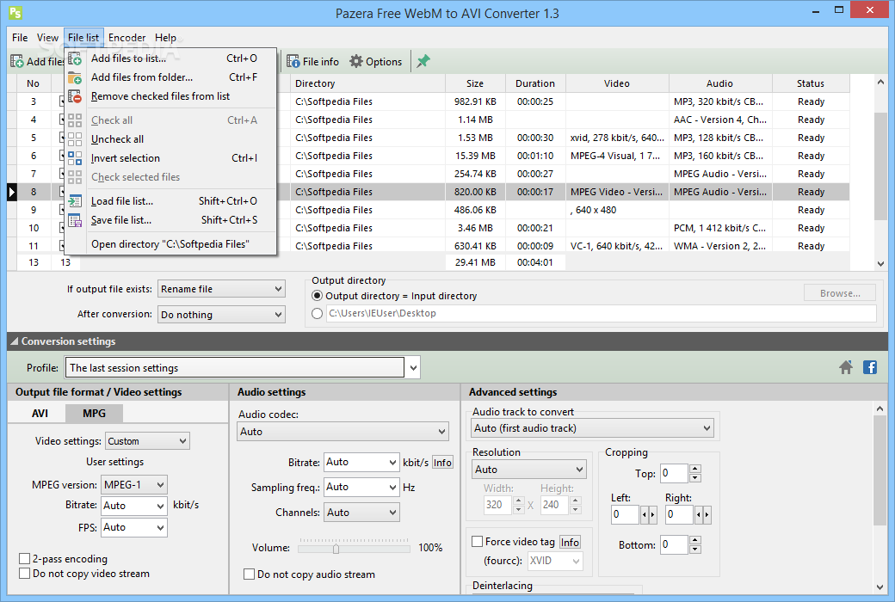The height and width of the screenshot is (602, 895).
Task: Open the File menu
Action: [20, 38]
